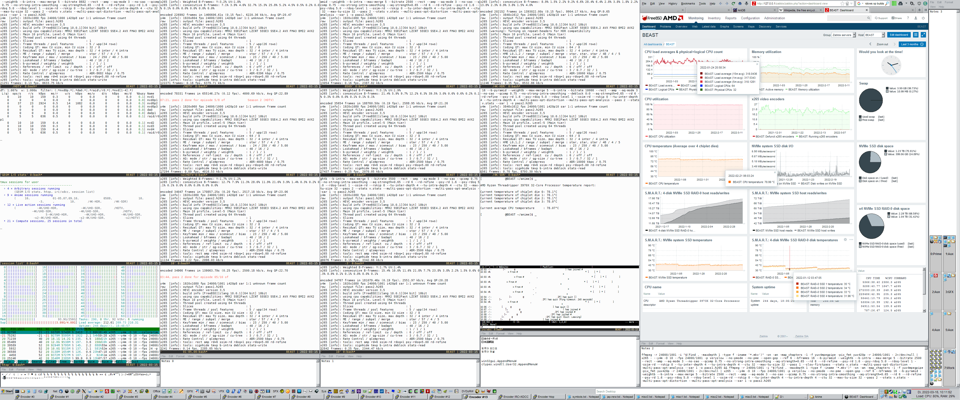This screenshot has width=960, height=400.
Task: Go to the Problems submenu
Action: click(x=665, y=27)
